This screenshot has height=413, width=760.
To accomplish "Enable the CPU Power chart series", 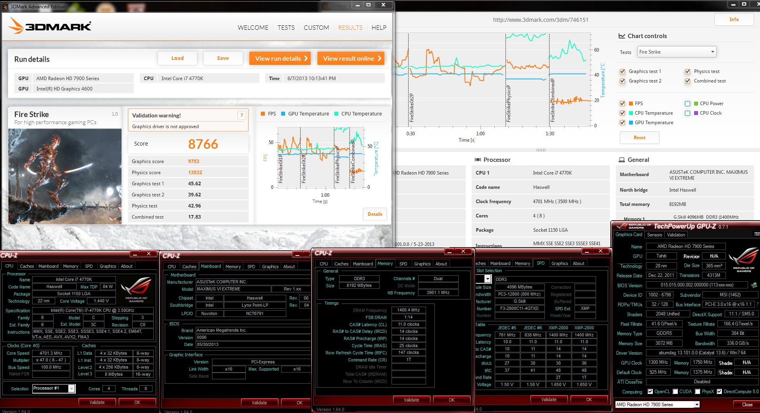I will coord(687,104).
